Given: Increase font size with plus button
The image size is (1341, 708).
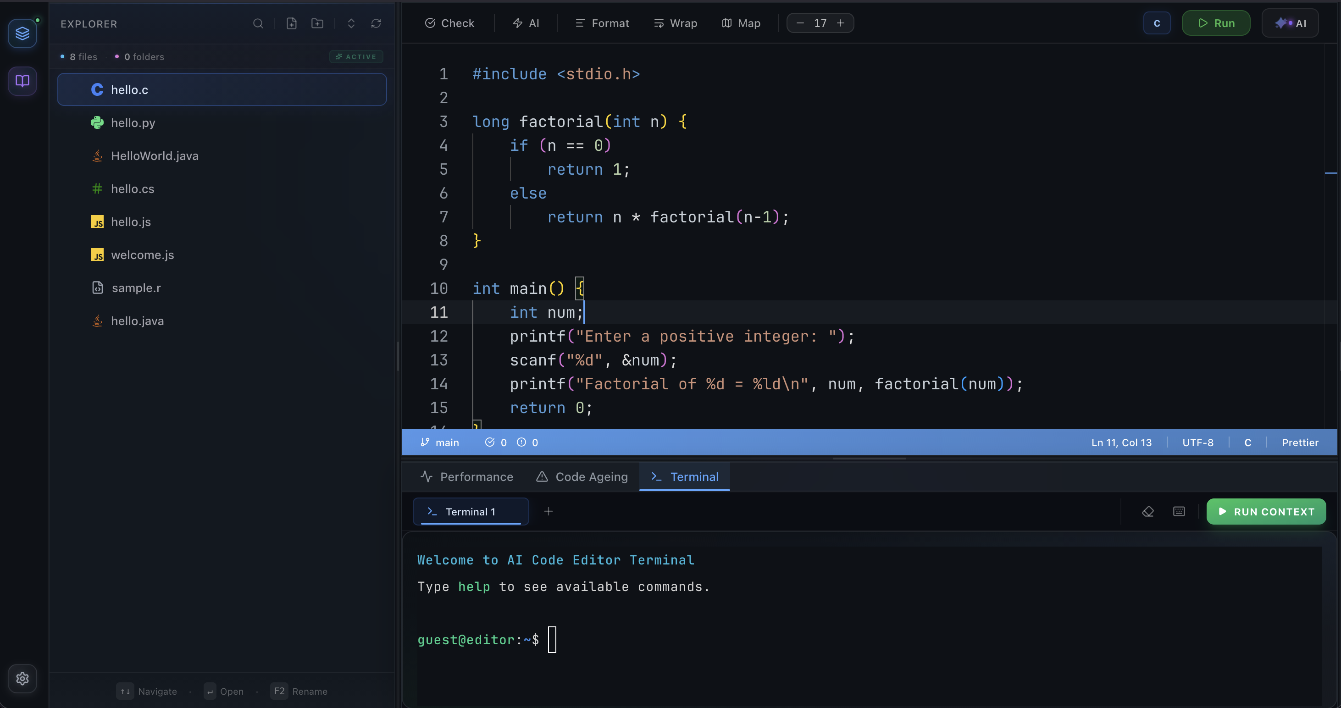Looking at the screenshot, I should coord(840,23).
